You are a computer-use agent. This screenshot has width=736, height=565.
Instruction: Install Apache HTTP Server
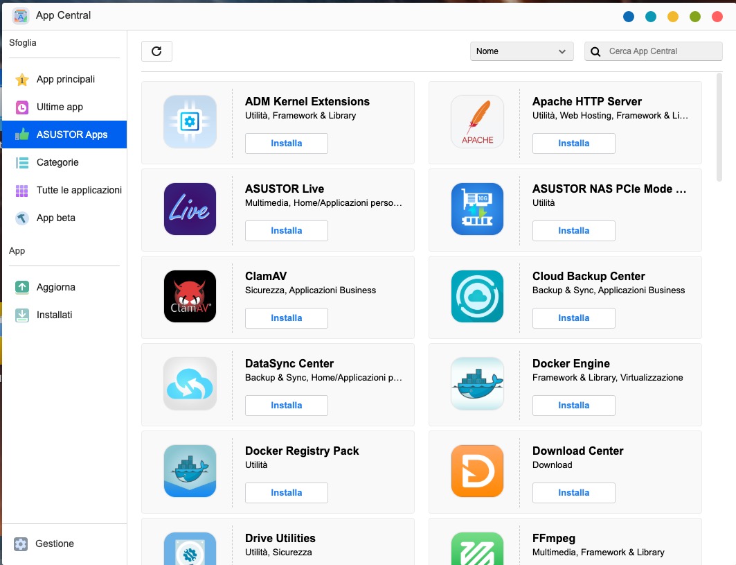(573, 144)
